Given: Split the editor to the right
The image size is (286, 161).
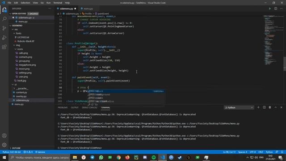Looking at the screenshot, I should [276, 8].
